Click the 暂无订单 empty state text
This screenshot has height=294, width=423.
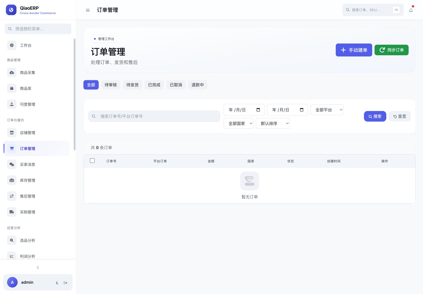click(250, 197)
